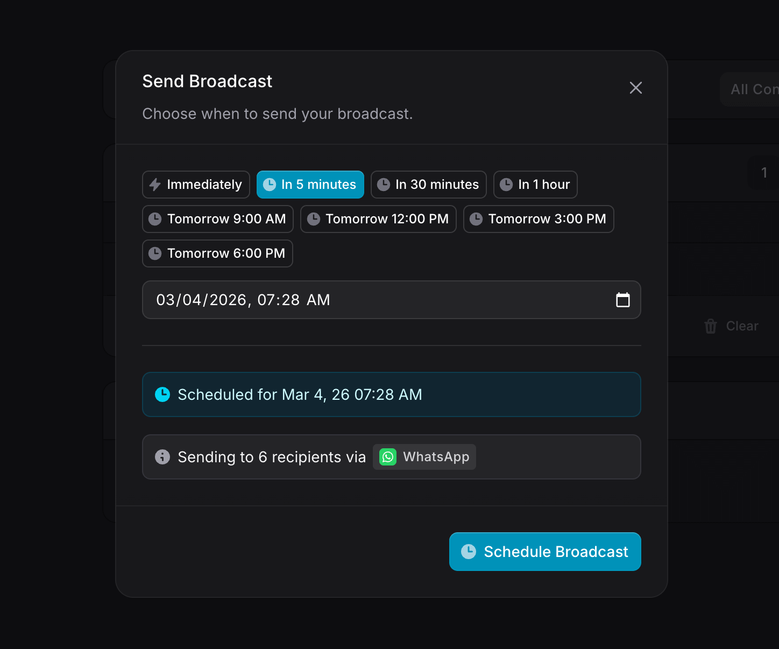Viewport: 779px width, 649px height.
Task: Select the In 30 minutes option
Action: tap(429, 185)
